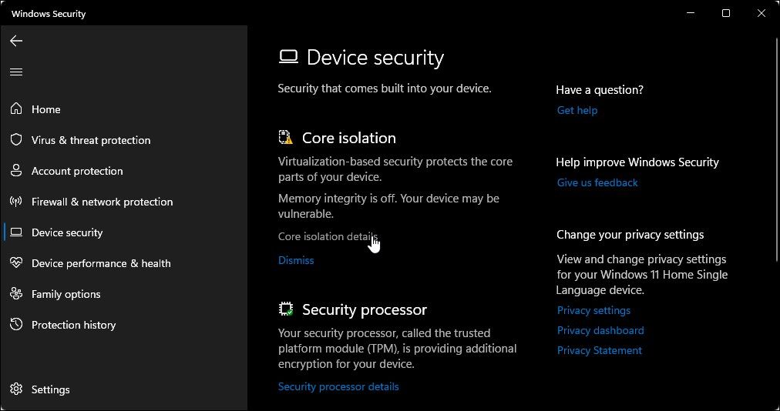
Task: Select the Device security menu item
Action: 67,232
